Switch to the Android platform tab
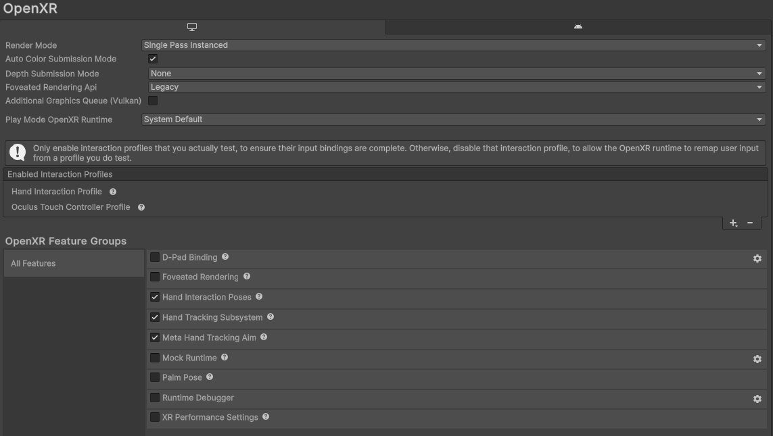Viewport: 773px width, 436px height. click(578, 27)
